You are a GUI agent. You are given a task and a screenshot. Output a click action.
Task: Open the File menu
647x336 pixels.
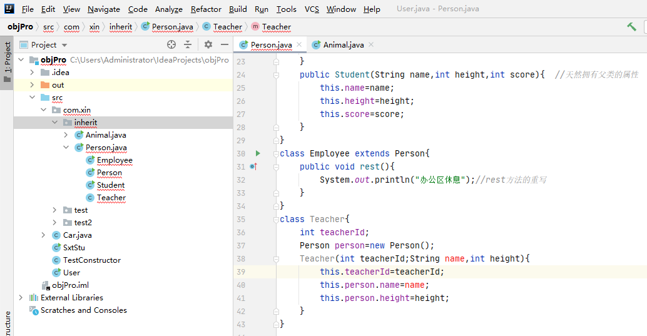coord(28,9)
